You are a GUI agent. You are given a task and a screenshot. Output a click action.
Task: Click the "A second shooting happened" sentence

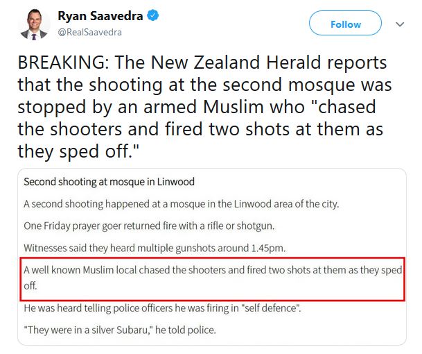[x=181, y=204]
